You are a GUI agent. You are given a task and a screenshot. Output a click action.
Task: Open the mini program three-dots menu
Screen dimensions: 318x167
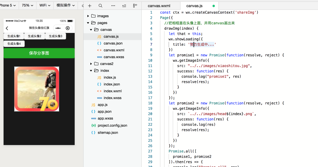click(x=58, y=28)
